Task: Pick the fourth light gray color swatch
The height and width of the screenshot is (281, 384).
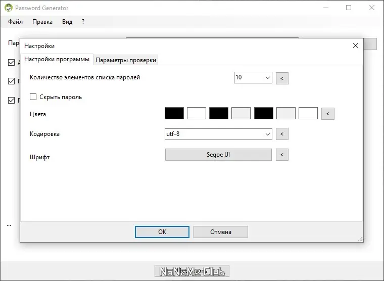Action: [241, 113]
